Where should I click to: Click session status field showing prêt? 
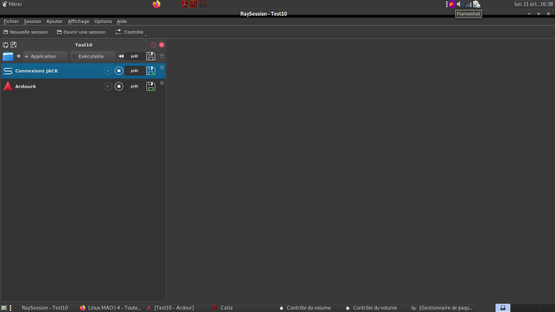[135, 56]
